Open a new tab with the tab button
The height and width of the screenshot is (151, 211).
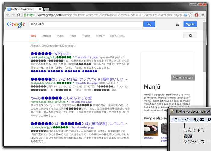point(46,9)
